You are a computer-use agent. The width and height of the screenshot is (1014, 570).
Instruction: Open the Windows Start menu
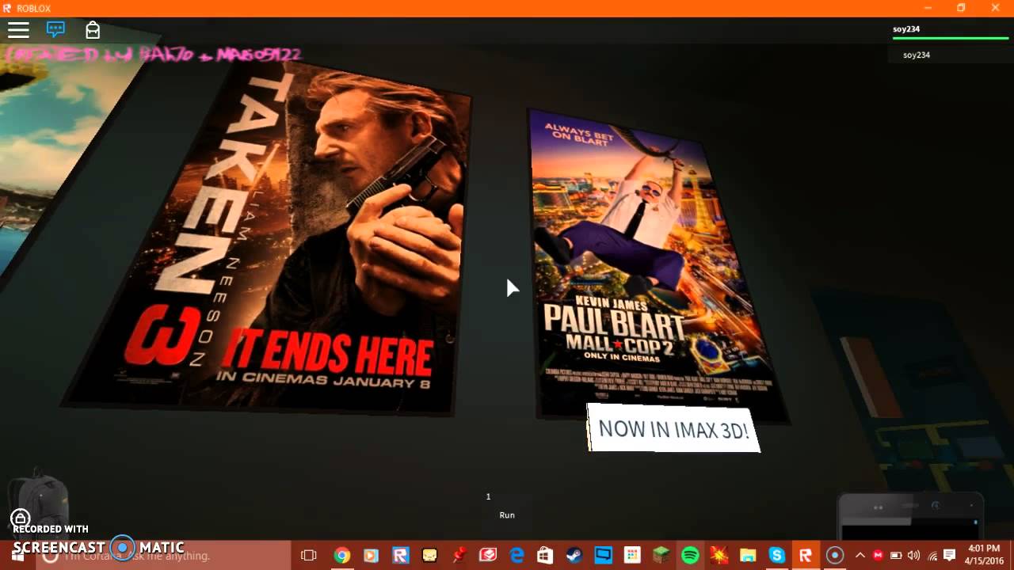[17, 555]
